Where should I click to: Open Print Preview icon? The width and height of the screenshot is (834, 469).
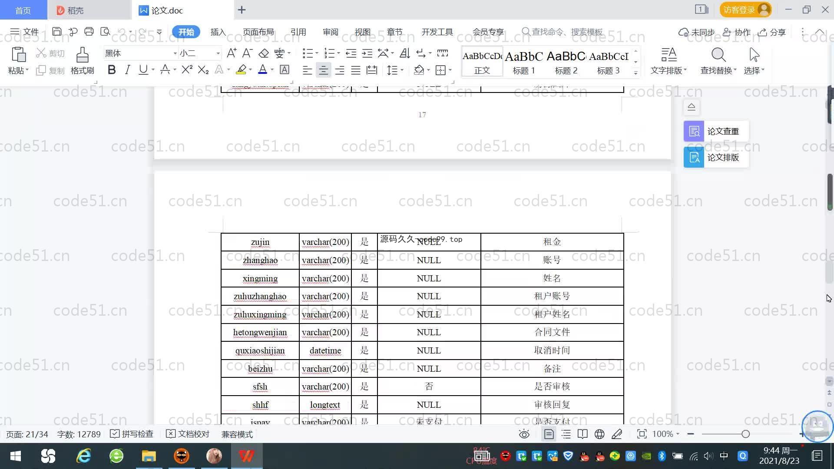tap(105, 32)
